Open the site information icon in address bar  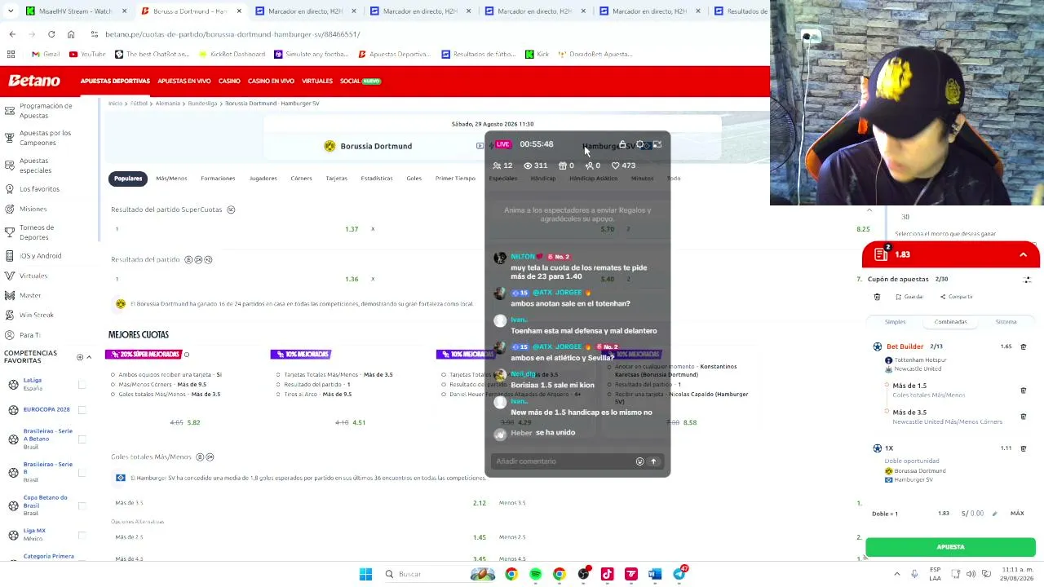pos(95,34)
